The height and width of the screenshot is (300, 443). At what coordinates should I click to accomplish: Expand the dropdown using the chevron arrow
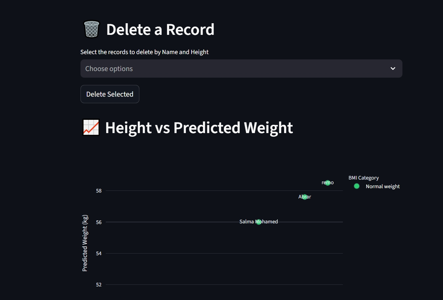393,69
